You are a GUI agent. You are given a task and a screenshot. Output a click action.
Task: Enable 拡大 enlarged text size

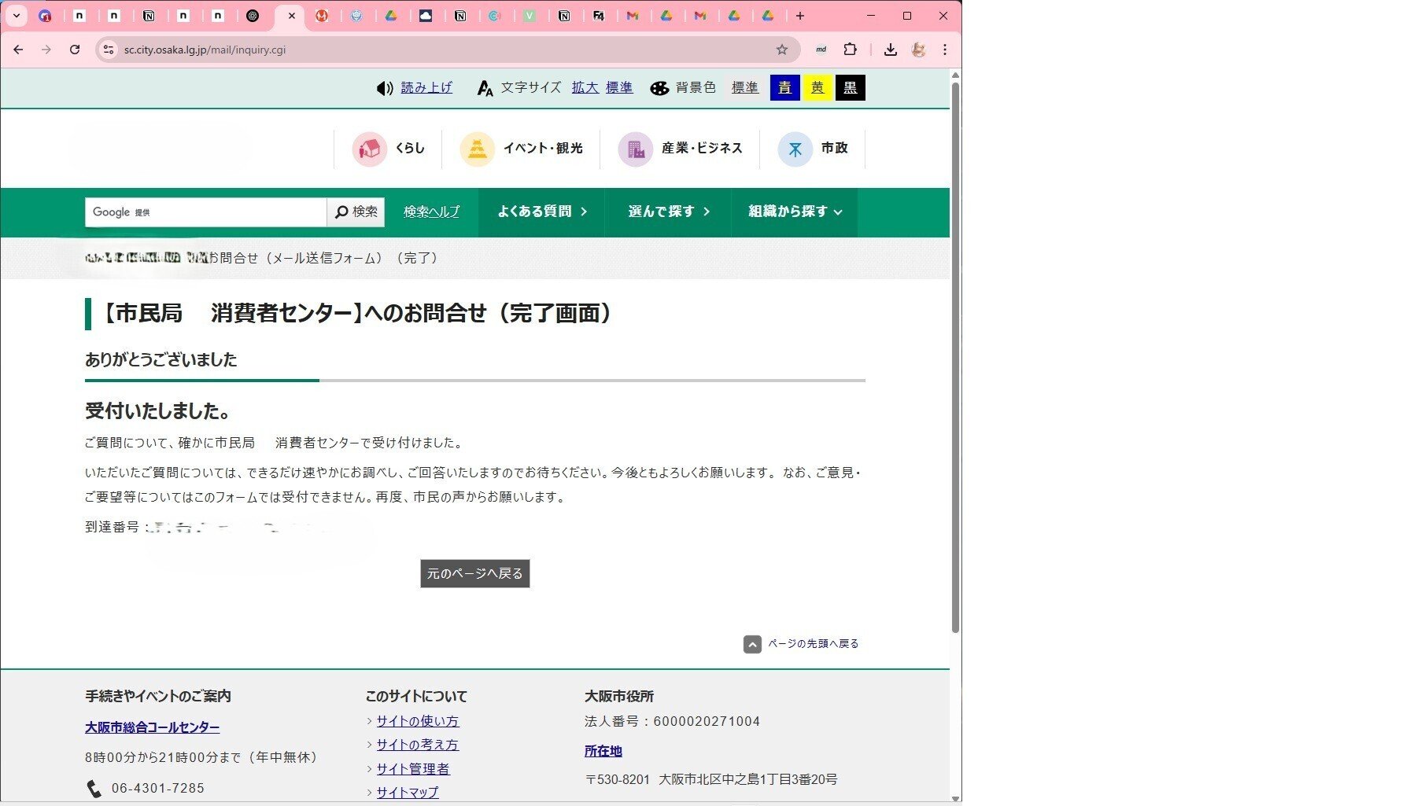585,87
